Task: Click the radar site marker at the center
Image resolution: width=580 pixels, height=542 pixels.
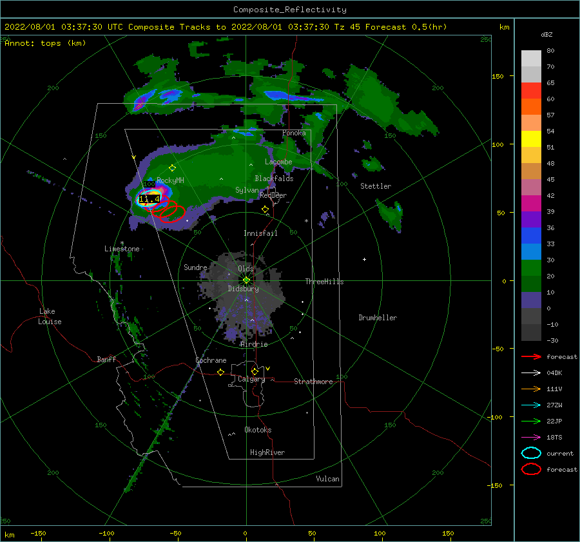Action: click(246, 280)
